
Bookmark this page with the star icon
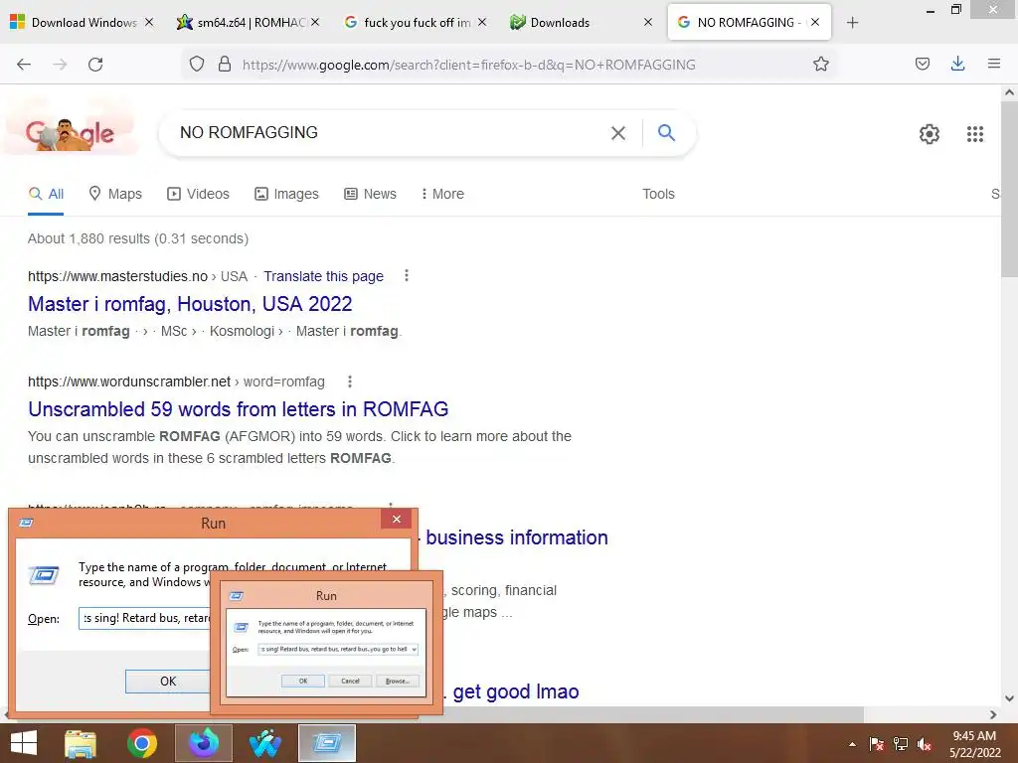coord(820,64)
